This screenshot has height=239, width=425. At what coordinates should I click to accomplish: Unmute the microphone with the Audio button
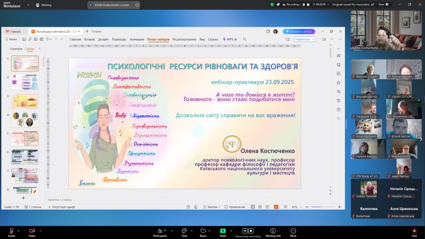click(x=11, y=231)
